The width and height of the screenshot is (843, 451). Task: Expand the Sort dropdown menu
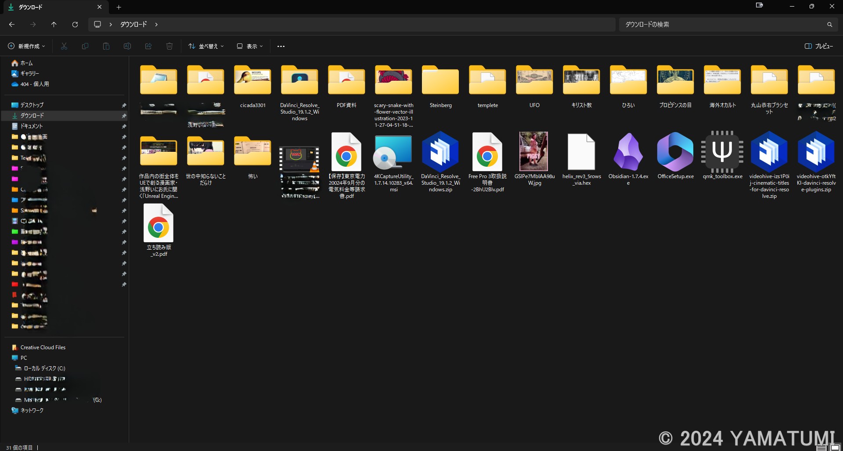(206, 46)
